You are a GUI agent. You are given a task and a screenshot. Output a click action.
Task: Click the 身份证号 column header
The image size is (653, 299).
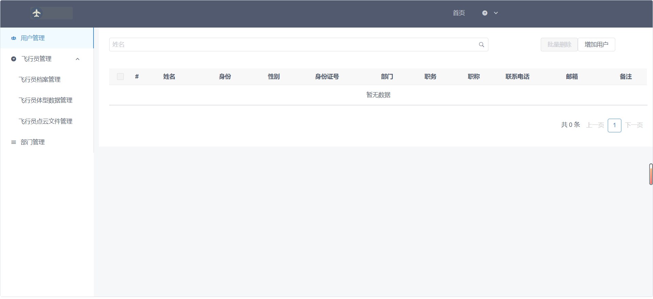(327, 77)
